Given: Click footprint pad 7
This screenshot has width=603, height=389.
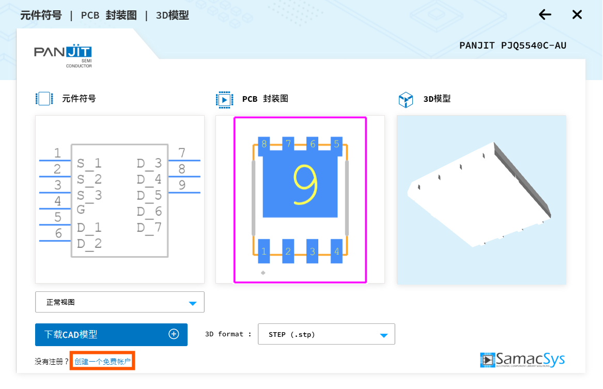Looking at the screenshot, I should pyautogui.click(x=288, y=145).
